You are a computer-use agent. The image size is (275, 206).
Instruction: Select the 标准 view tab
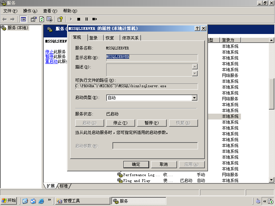64,186
